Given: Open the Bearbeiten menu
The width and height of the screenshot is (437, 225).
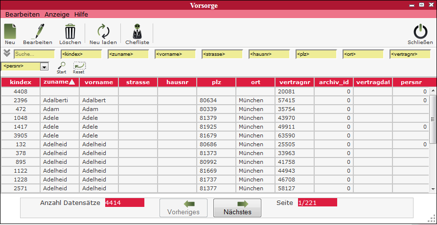Looking at the screenshot, I should pyautogui.click(x=23, y=14).
